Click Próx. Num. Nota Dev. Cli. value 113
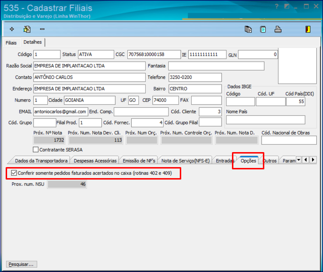Image resolution: width=323 pixels, height=272 pixels. 96,140
